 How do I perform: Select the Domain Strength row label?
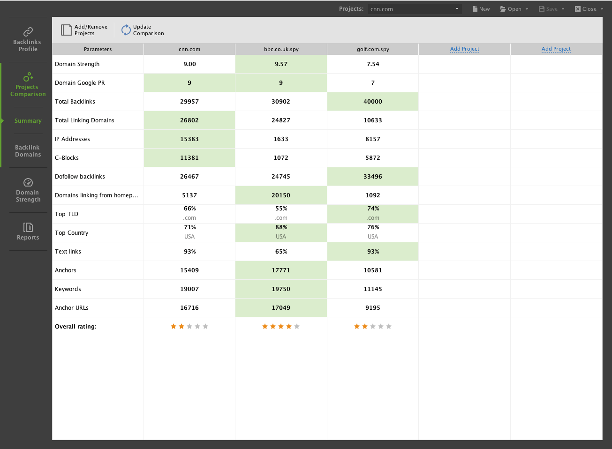[x=77, y=64]
